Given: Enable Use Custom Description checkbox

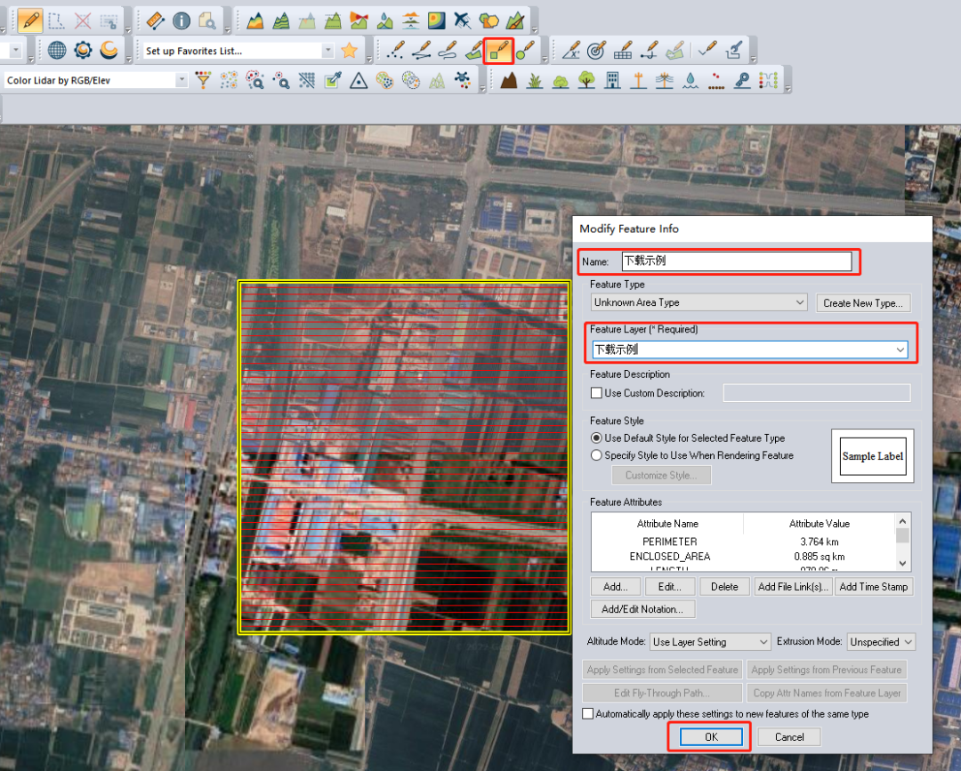Looking at the screenshot, I should pyautogui.click(x=597, y=393).
